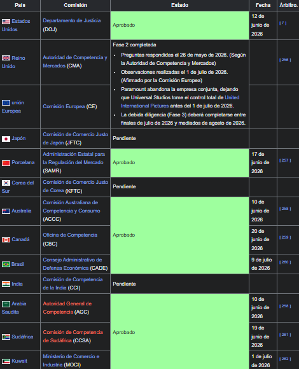Click Pendiente in the Japón row
Image resolution: width=299 pixels, height=369 pixels.
pyautogui.click(x=124, y=139)
